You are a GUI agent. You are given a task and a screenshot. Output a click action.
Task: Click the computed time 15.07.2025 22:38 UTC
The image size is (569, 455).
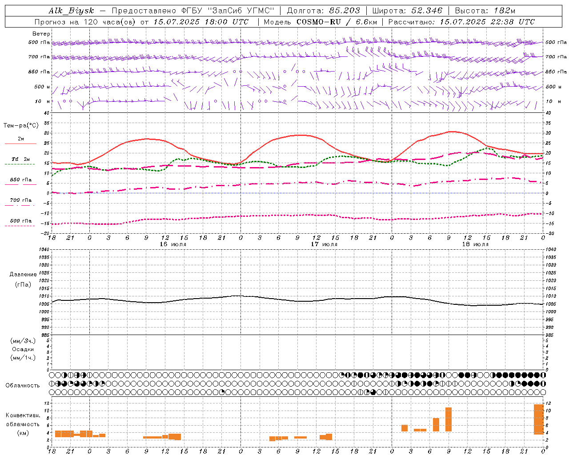(x=487, y=22)
